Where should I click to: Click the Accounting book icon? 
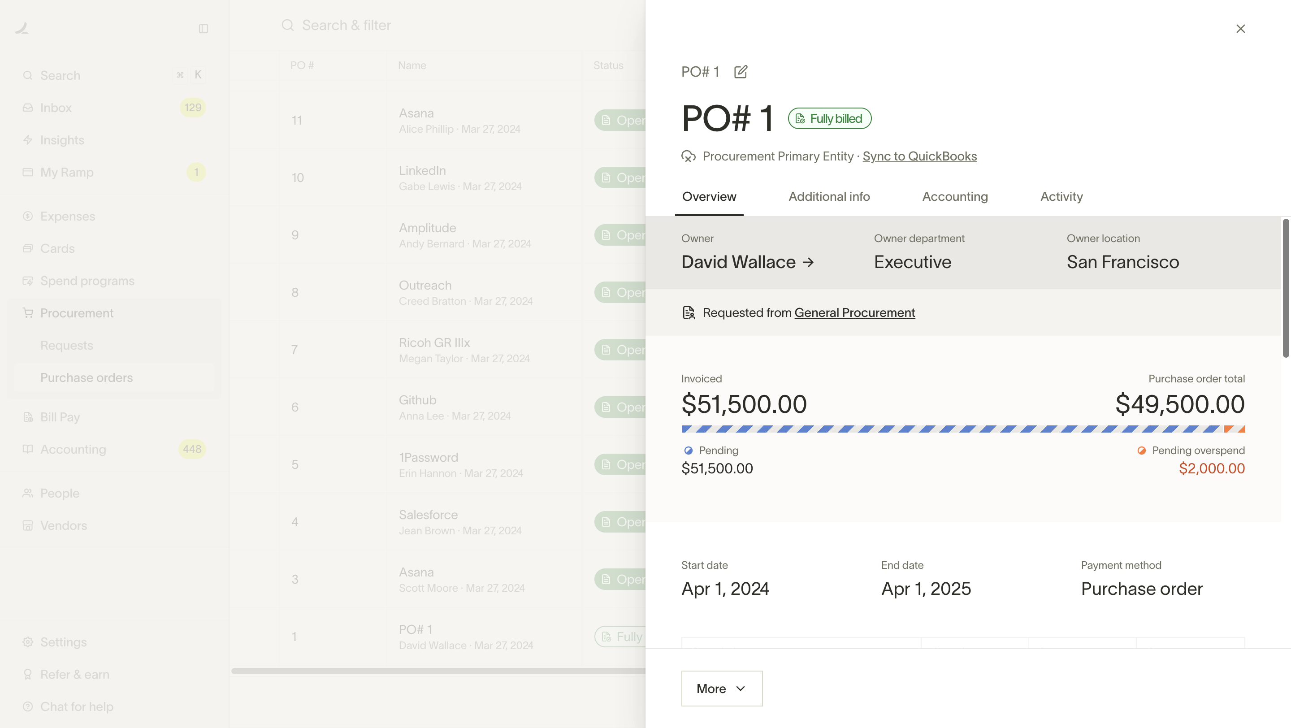28,449
